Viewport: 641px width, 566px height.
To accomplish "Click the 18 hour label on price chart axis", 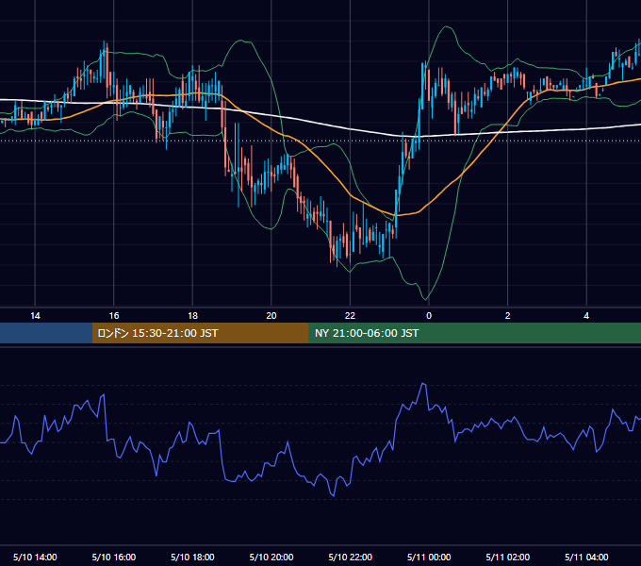I will point(192,316).
